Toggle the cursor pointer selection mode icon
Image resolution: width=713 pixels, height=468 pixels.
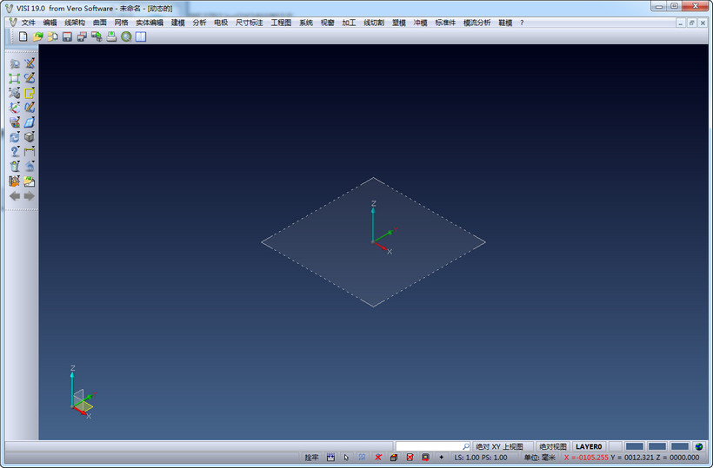tap(346, 458)
